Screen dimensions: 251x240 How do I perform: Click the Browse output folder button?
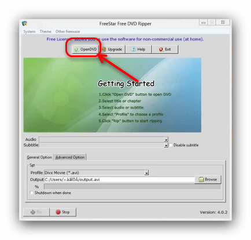click(x=208, y=179)
